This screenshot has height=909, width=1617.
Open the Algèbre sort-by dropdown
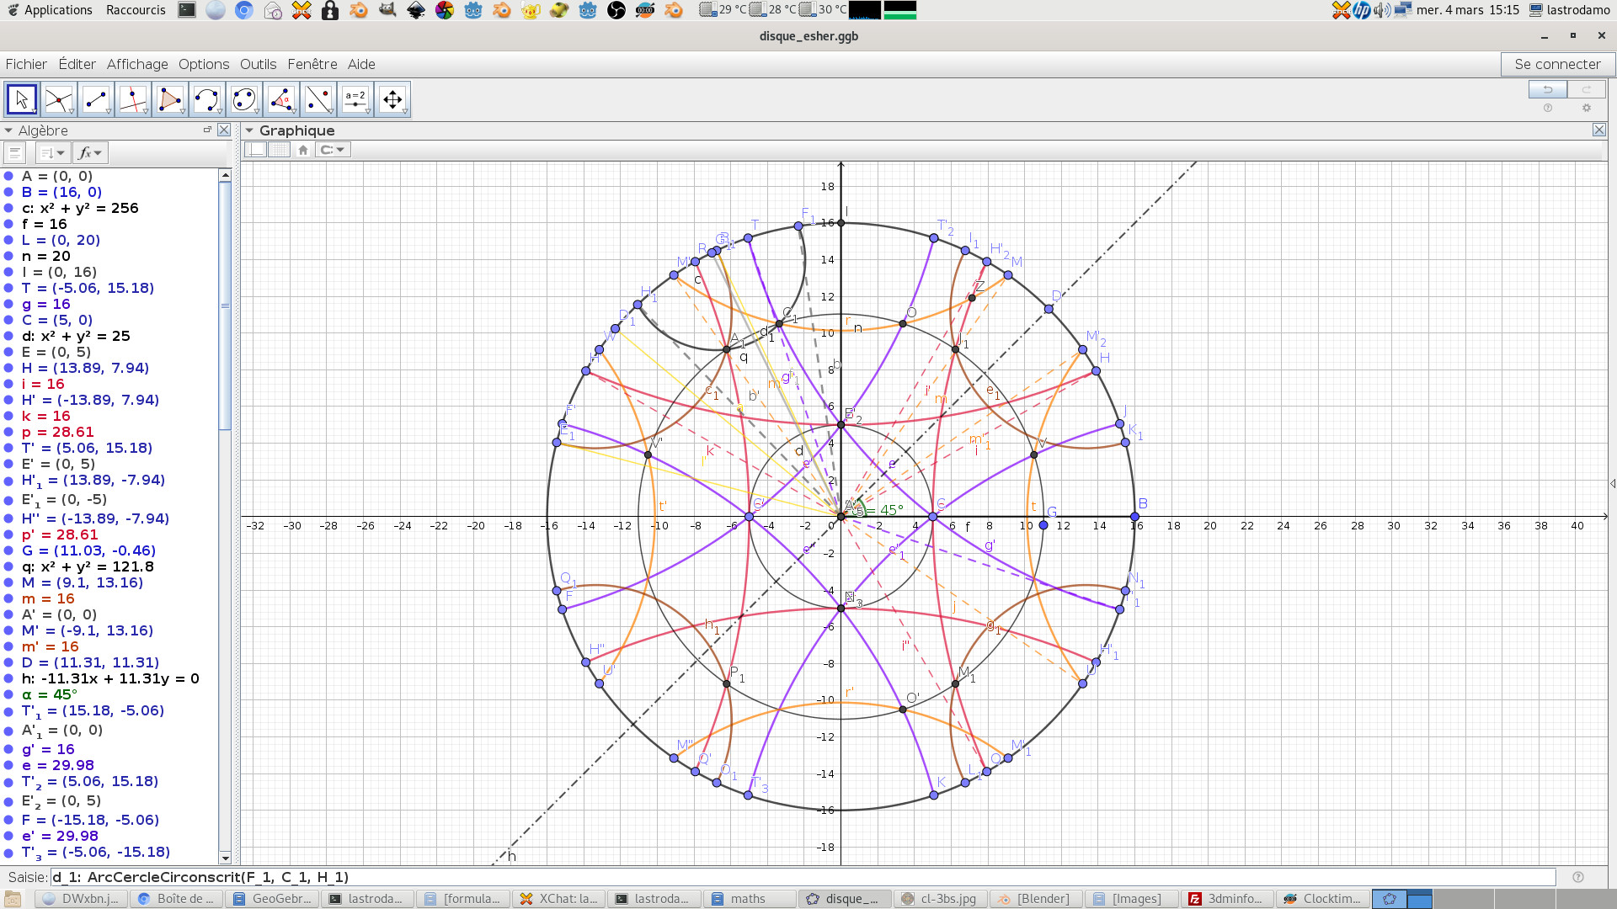click(52, 153)
